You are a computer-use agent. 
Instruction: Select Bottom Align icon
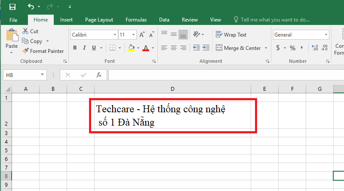coord(183,35)
